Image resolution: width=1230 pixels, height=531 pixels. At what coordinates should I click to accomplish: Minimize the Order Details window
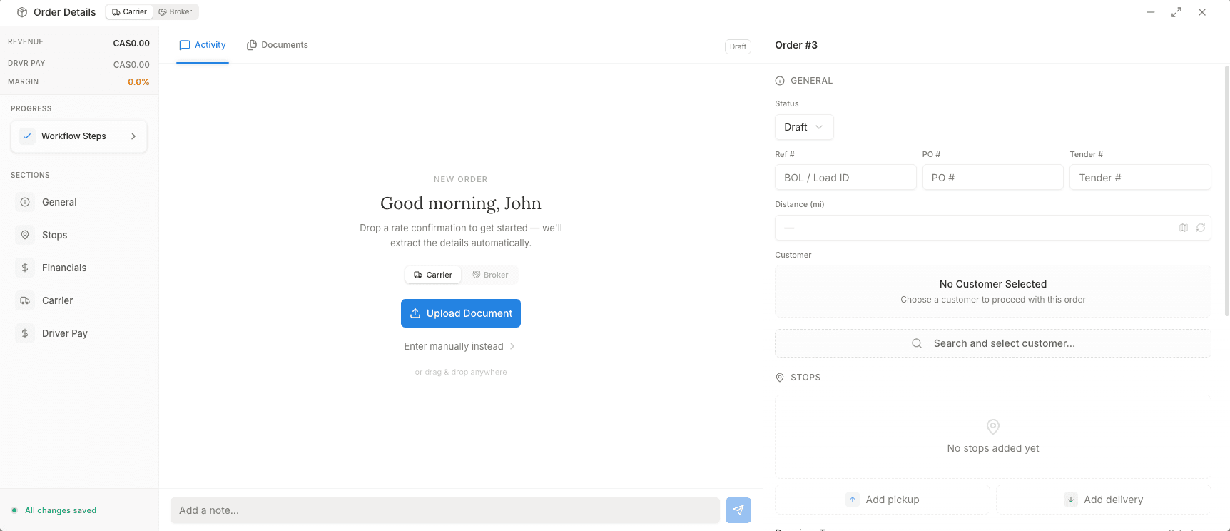[x=1151, y=12]
